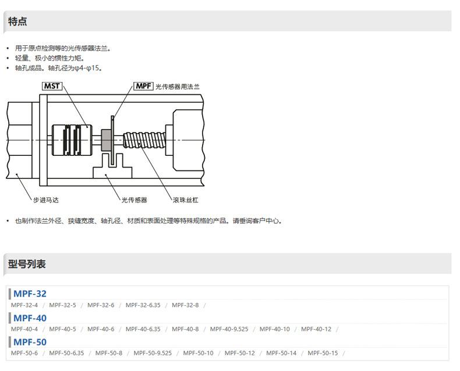Click the 型号列表 section header
This screenshot has height=371, width=460.
tap(27, 264)
